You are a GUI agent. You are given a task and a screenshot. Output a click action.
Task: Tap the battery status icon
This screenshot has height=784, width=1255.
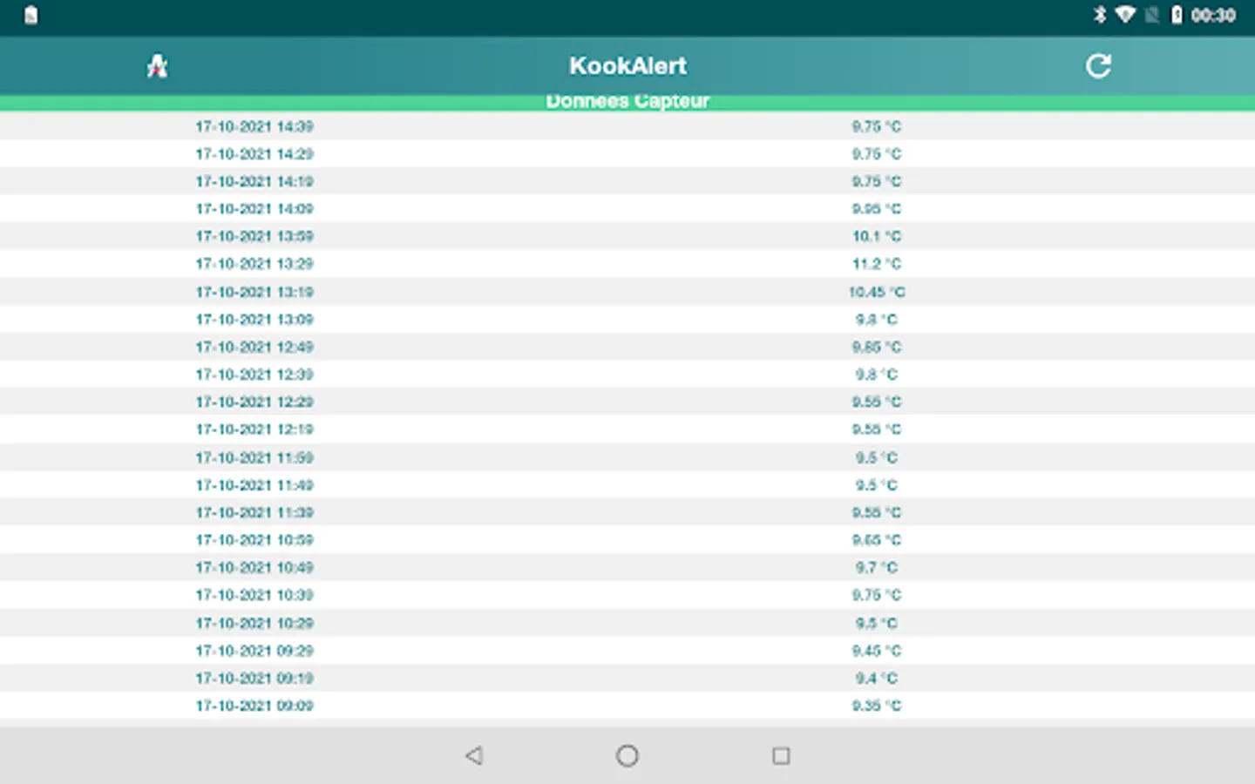1177,15
